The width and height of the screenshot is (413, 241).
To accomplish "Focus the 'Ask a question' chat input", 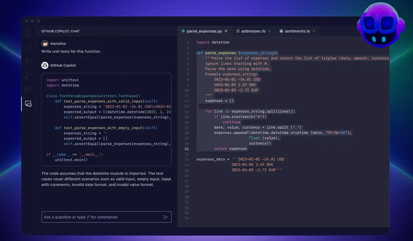I will [x=106, y=217].
